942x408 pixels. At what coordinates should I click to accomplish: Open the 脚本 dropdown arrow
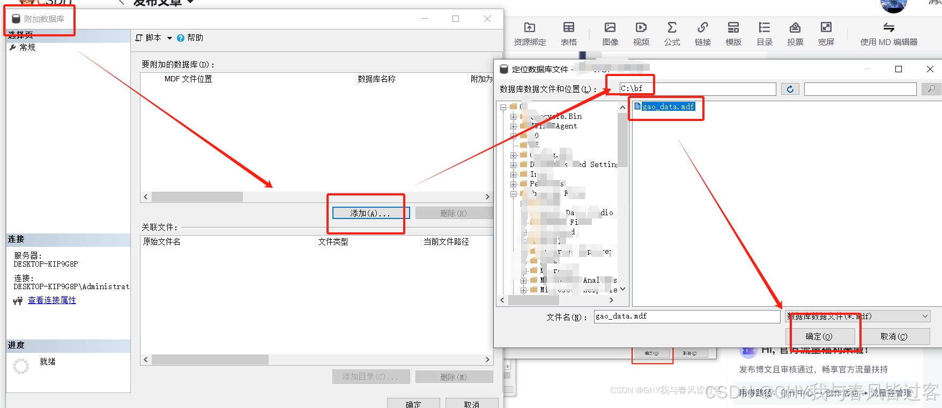click(169, 38)
